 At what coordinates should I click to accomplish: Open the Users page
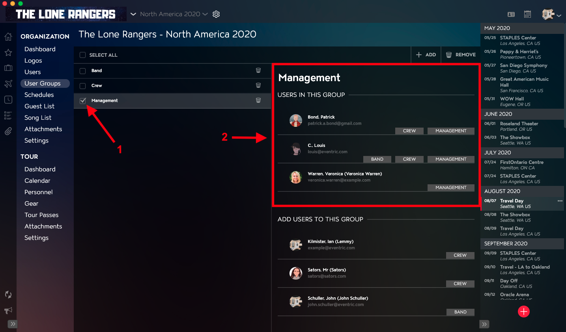point(33,72)
